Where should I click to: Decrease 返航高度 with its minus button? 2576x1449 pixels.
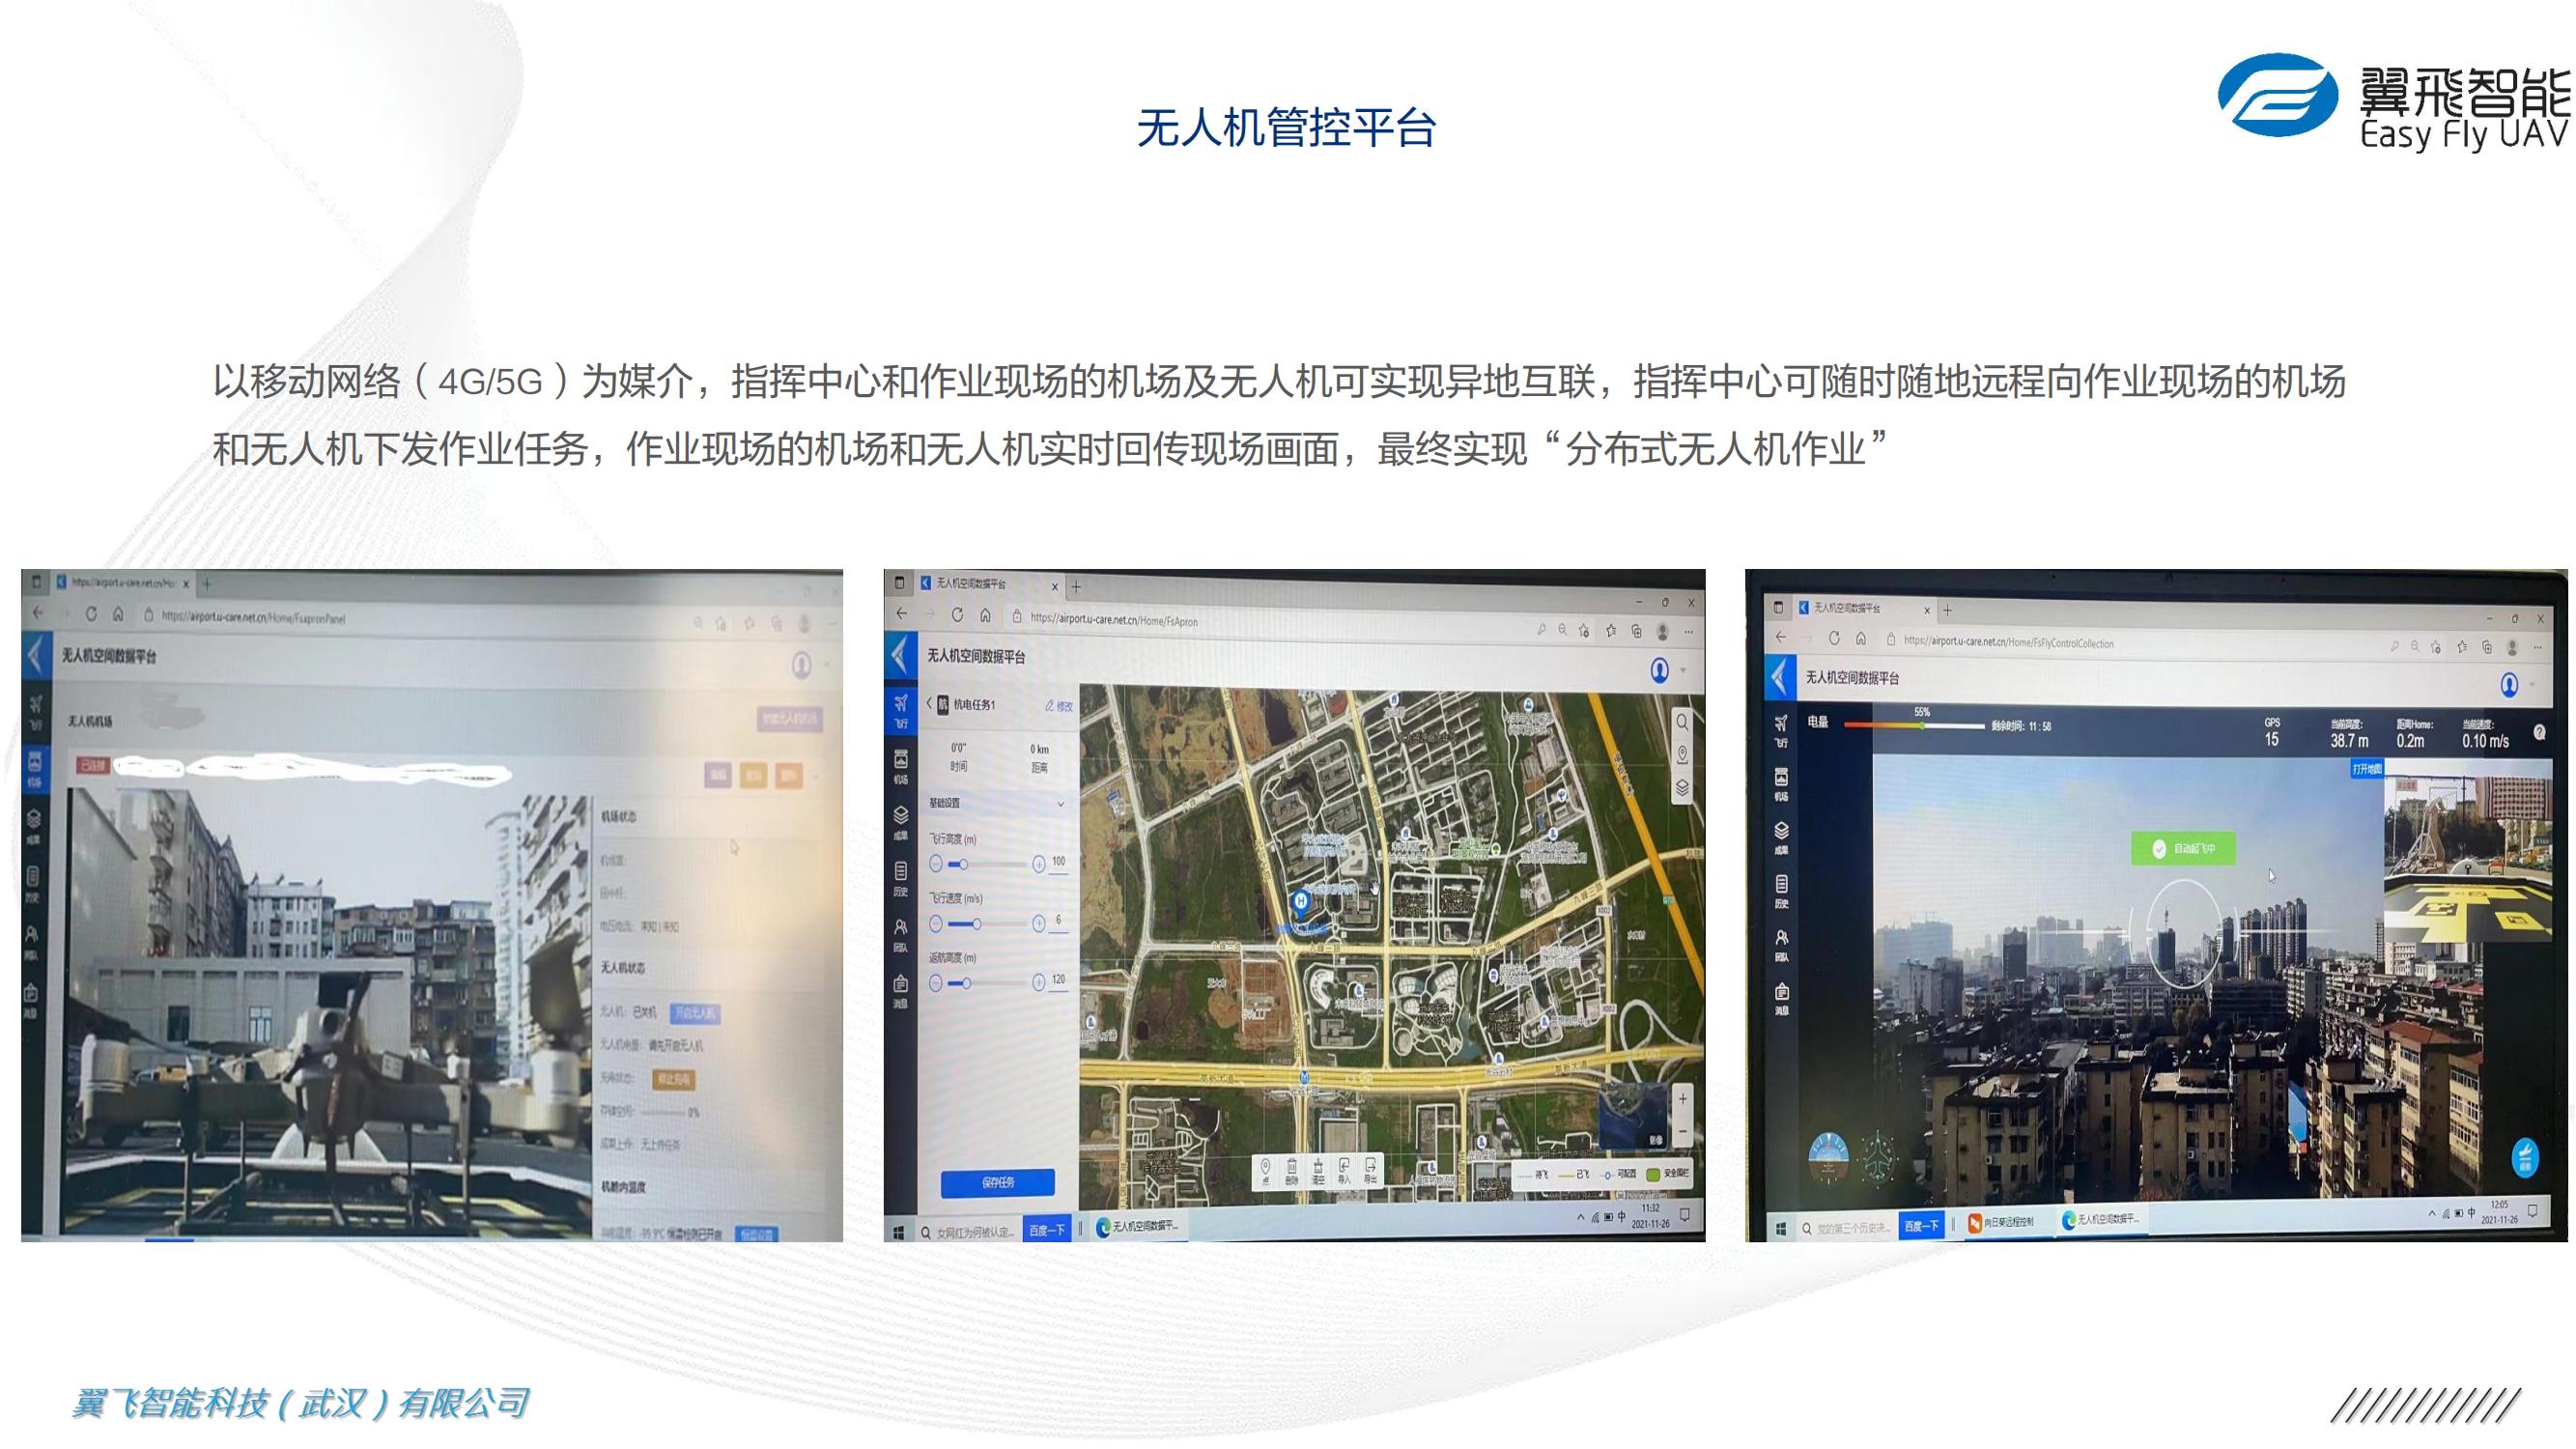tap(936, 984)
